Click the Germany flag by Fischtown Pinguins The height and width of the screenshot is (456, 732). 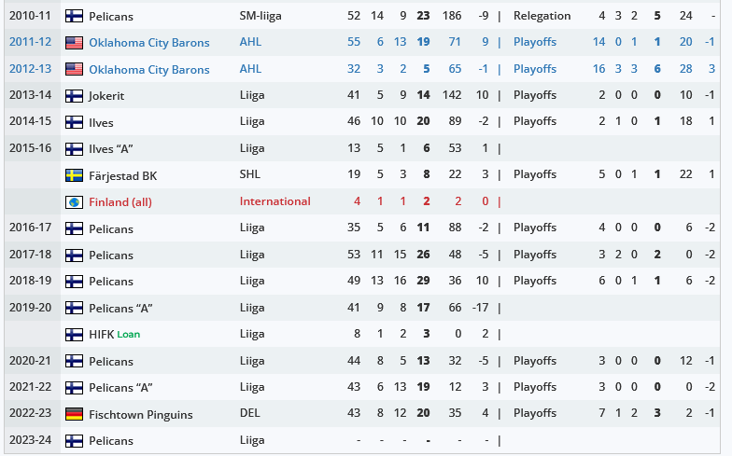pyautogui.click(x=74, y=414)
